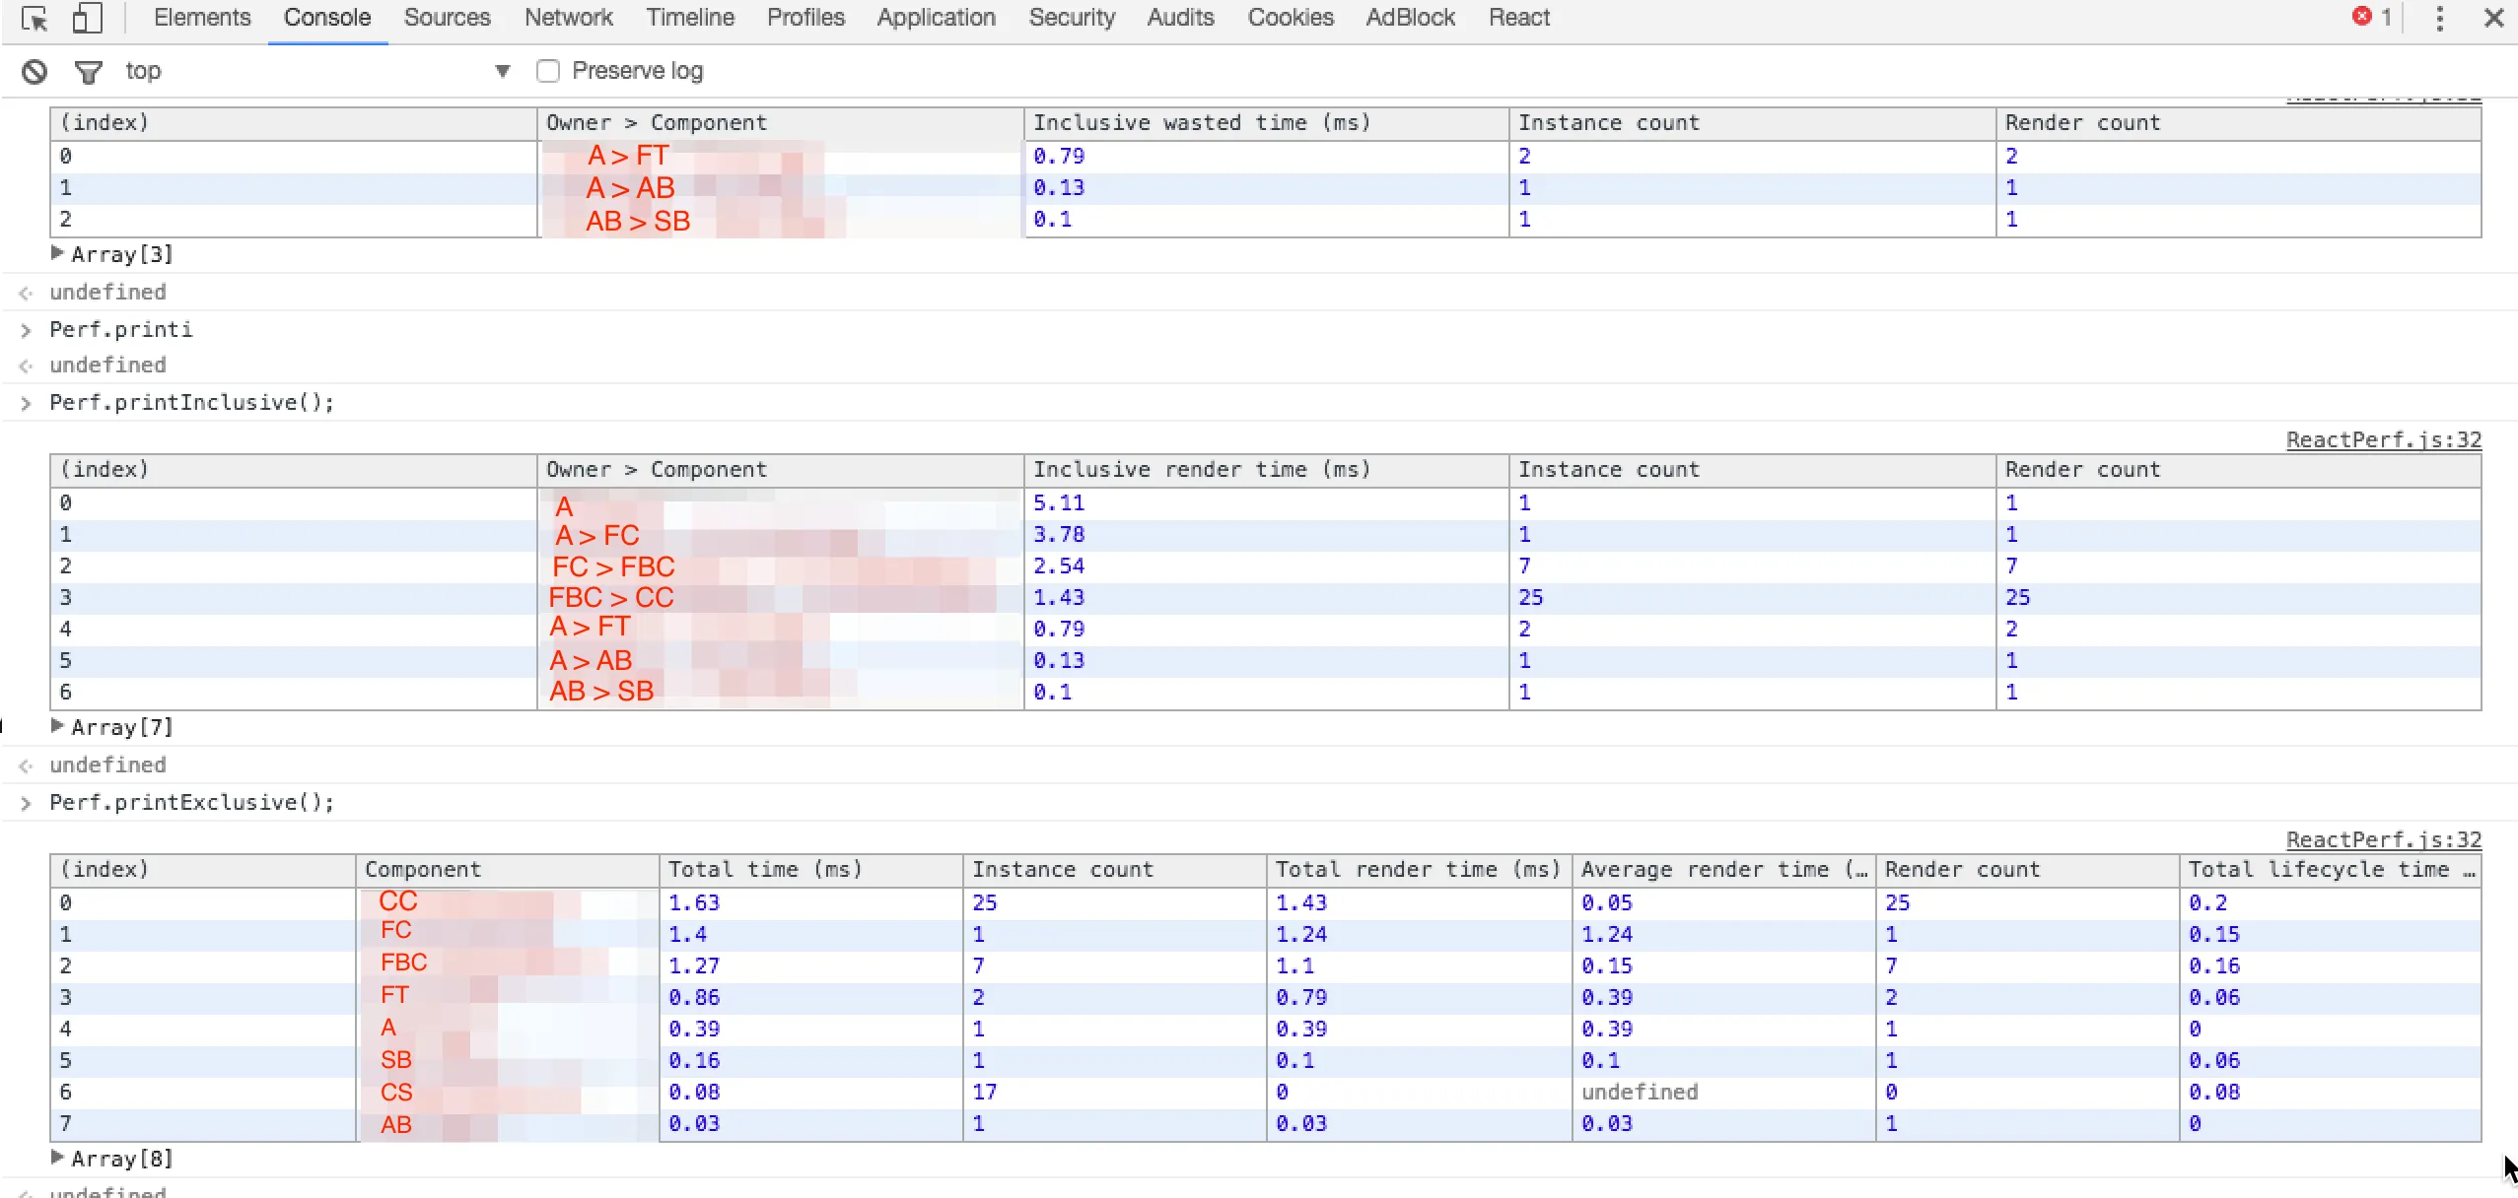The height and width of the screenshot is (1198, 2518).
Task: Open the Network tab
Action: pyautogui.click(x=568, y=18)
